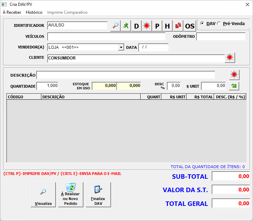Click the Visualiza button
The width and height of the screenshot is (253, 221).
43,195
